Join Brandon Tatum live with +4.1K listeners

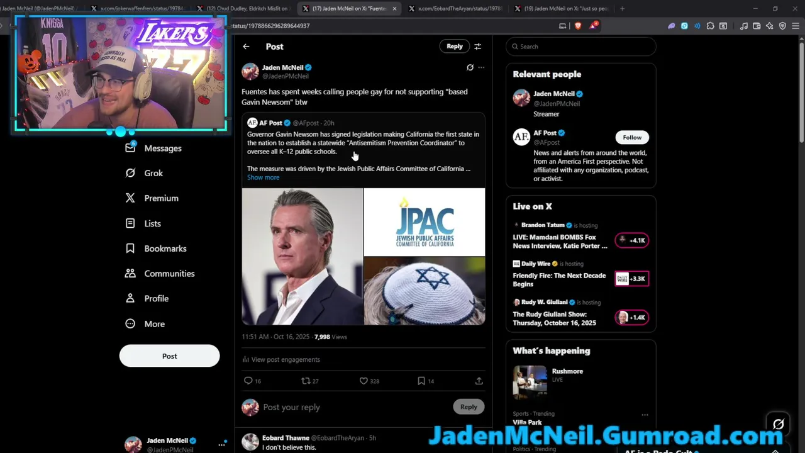pyautogui.click(x=632, y=240)
